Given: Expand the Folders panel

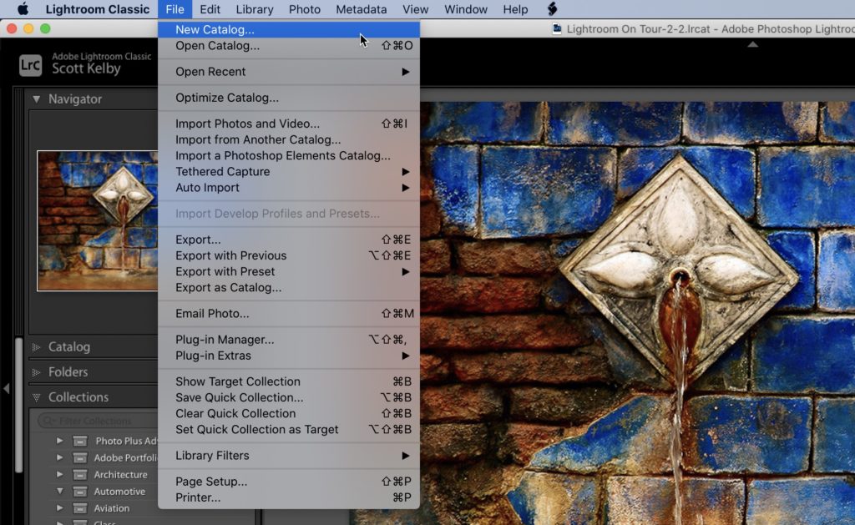Looking at the screenshot, I should (35, 371).
